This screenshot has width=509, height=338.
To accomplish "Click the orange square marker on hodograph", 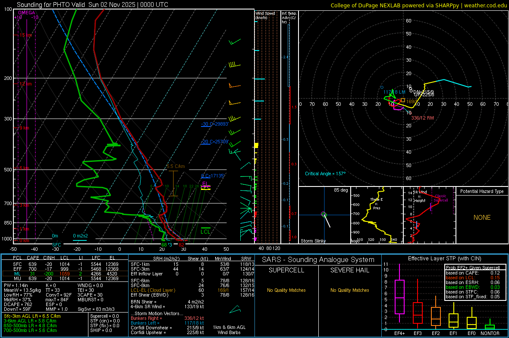I will pyautogui.click(x=403, y=100).
